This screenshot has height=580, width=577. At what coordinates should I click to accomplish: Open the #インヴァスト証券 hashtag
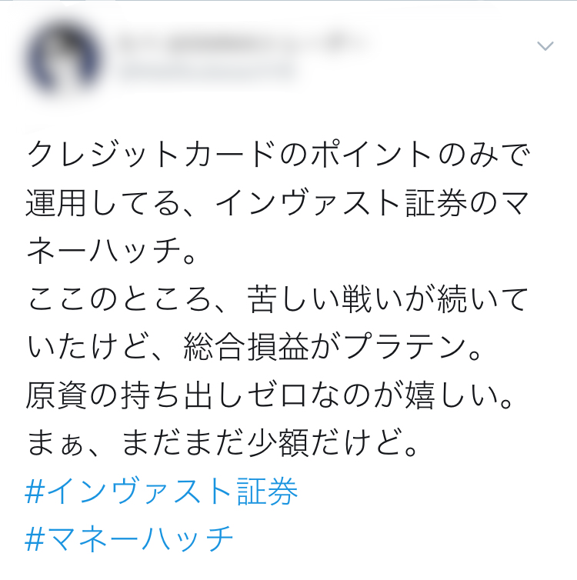[x=162, y=492]
